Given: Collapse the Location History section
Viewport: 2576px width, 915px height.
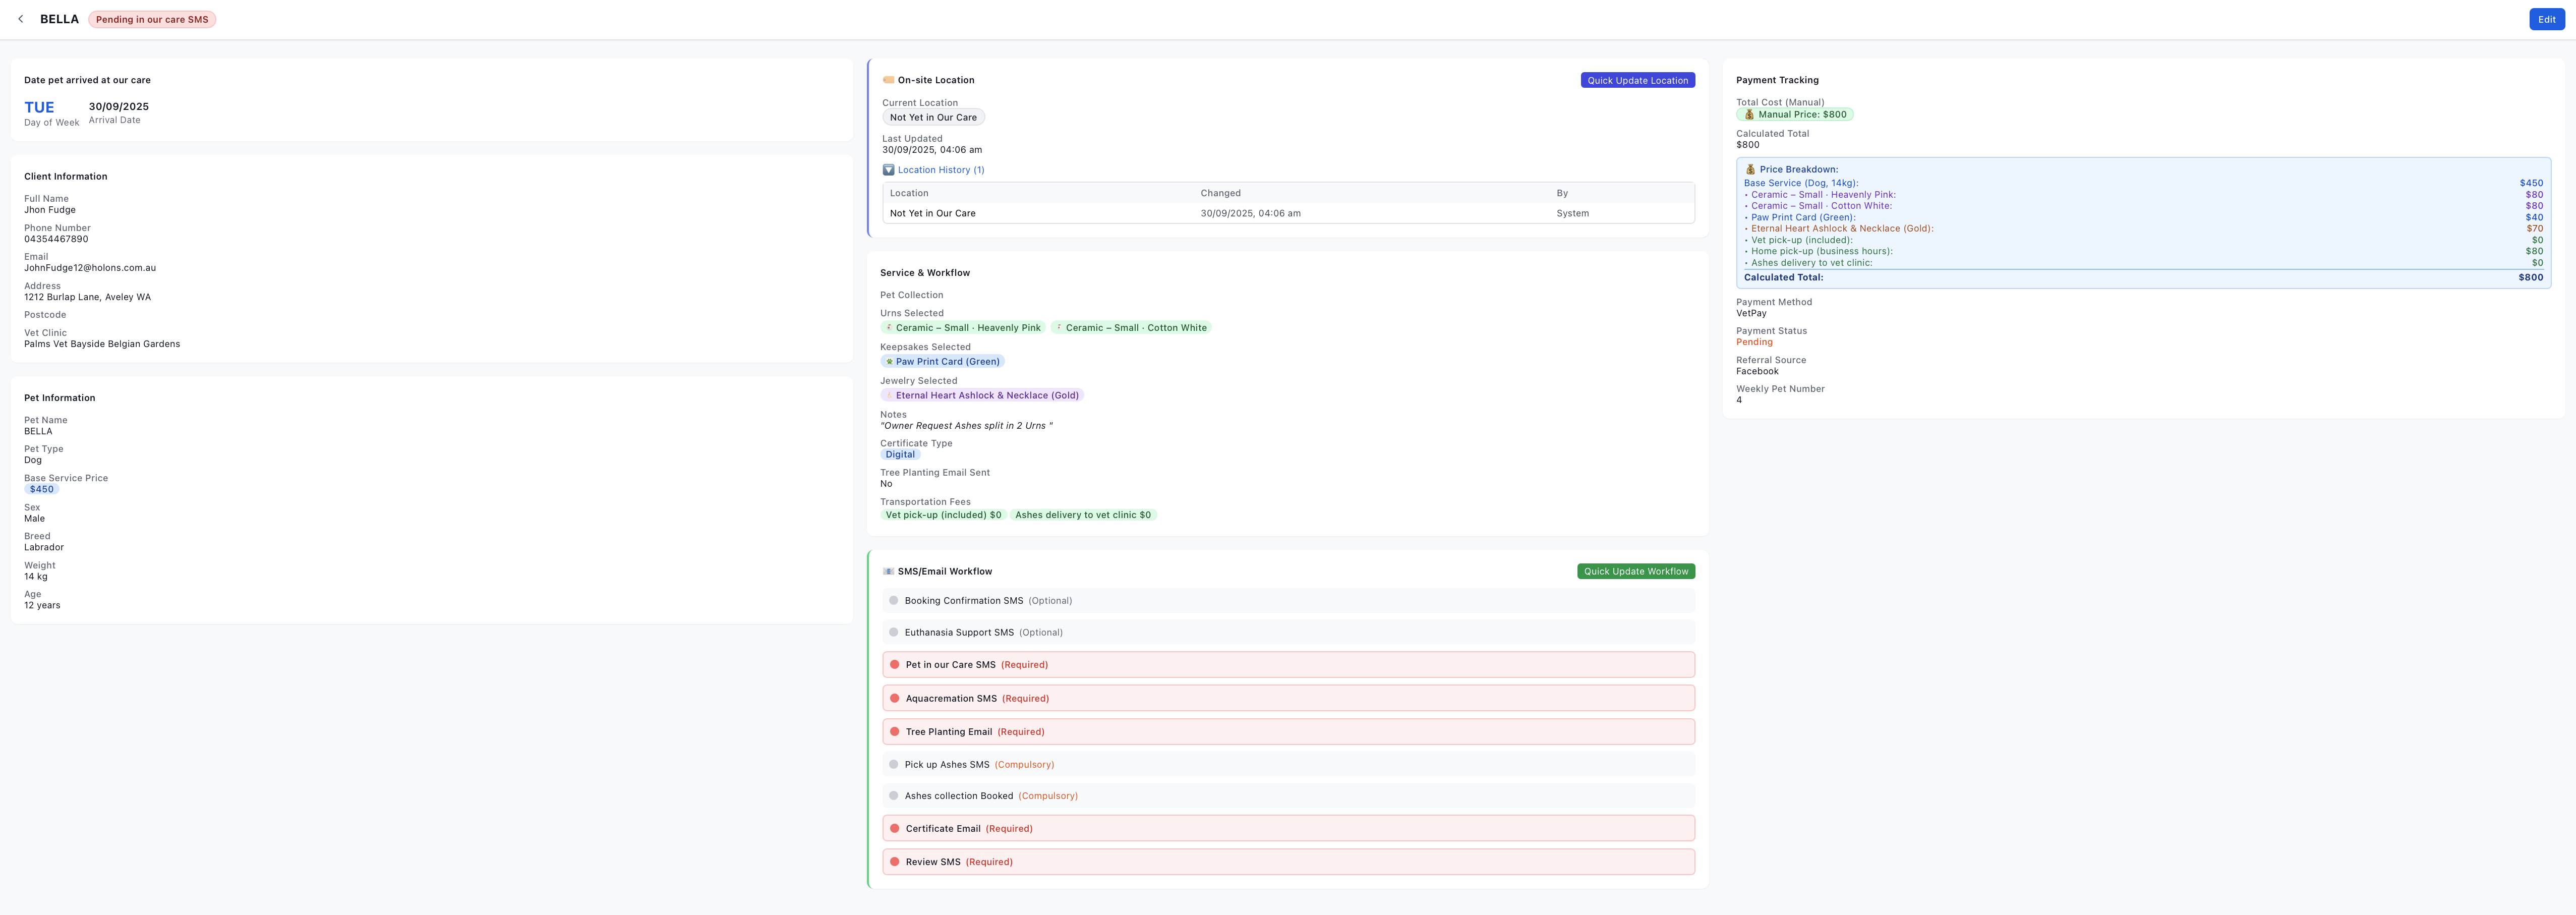Looking at the screenshot, I should click(933, 170).
